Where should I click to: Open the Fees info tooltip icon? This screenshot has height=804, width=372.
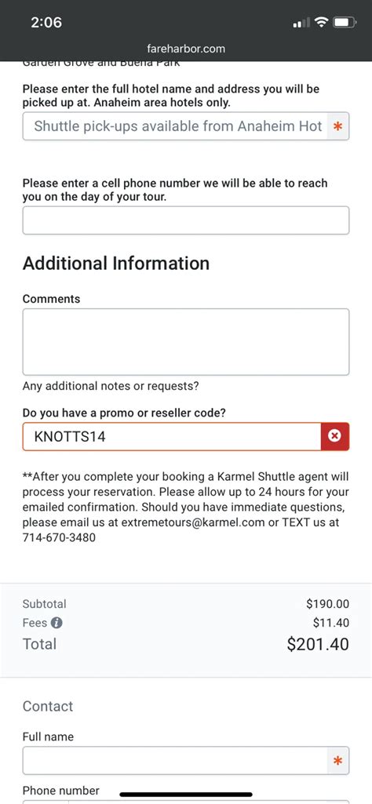pyautogui.click(x=57, y=623)
